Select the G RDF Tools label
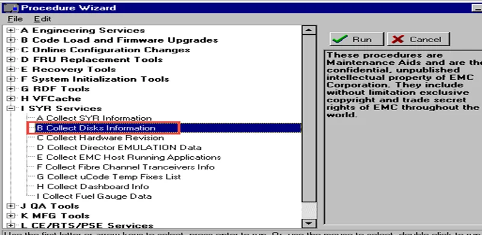Screen dimensions: 482x235 [x=55, y=89]
